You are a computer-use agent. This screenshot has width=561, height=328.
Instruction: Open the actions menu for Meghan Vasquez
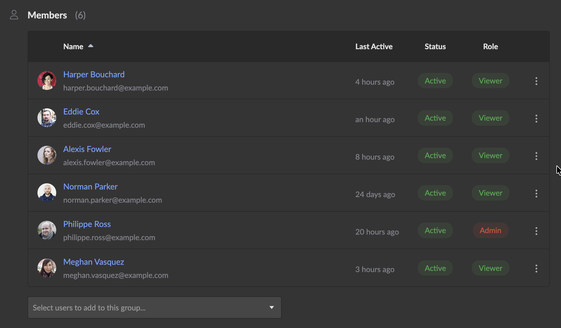point(536,269)
